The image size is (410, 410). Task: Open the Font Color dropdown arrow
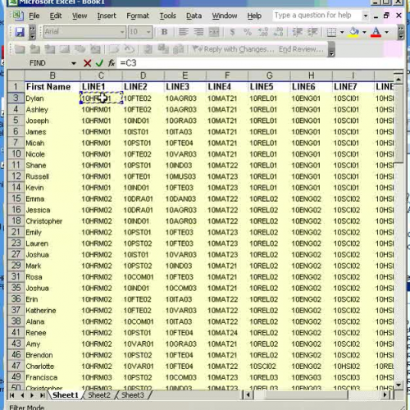coord(386,32)
